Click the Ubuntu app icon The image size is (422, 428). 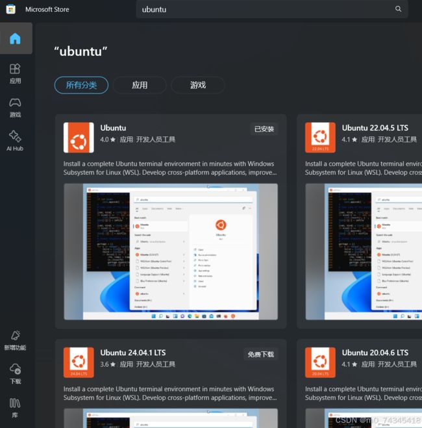pyautogui.click(x=79, y=138)
